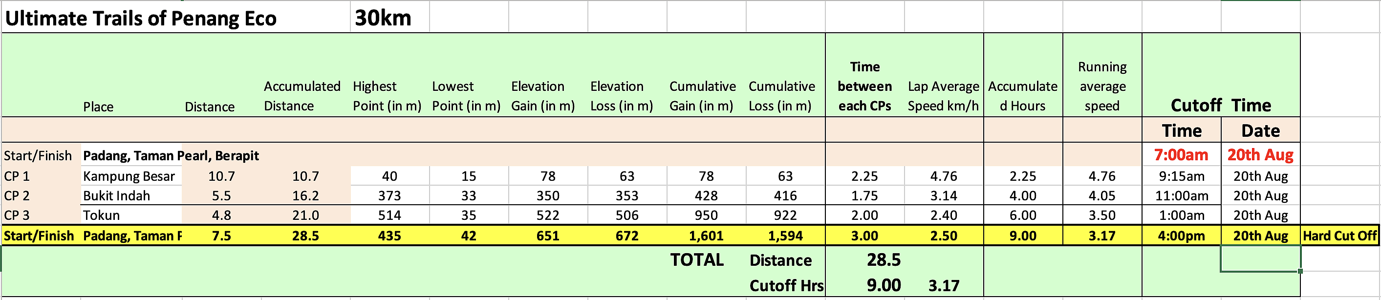1381x300 pixels.
Task: Click the 'Hard Cut Off' note cell
Action: (x=1339, y=236)
